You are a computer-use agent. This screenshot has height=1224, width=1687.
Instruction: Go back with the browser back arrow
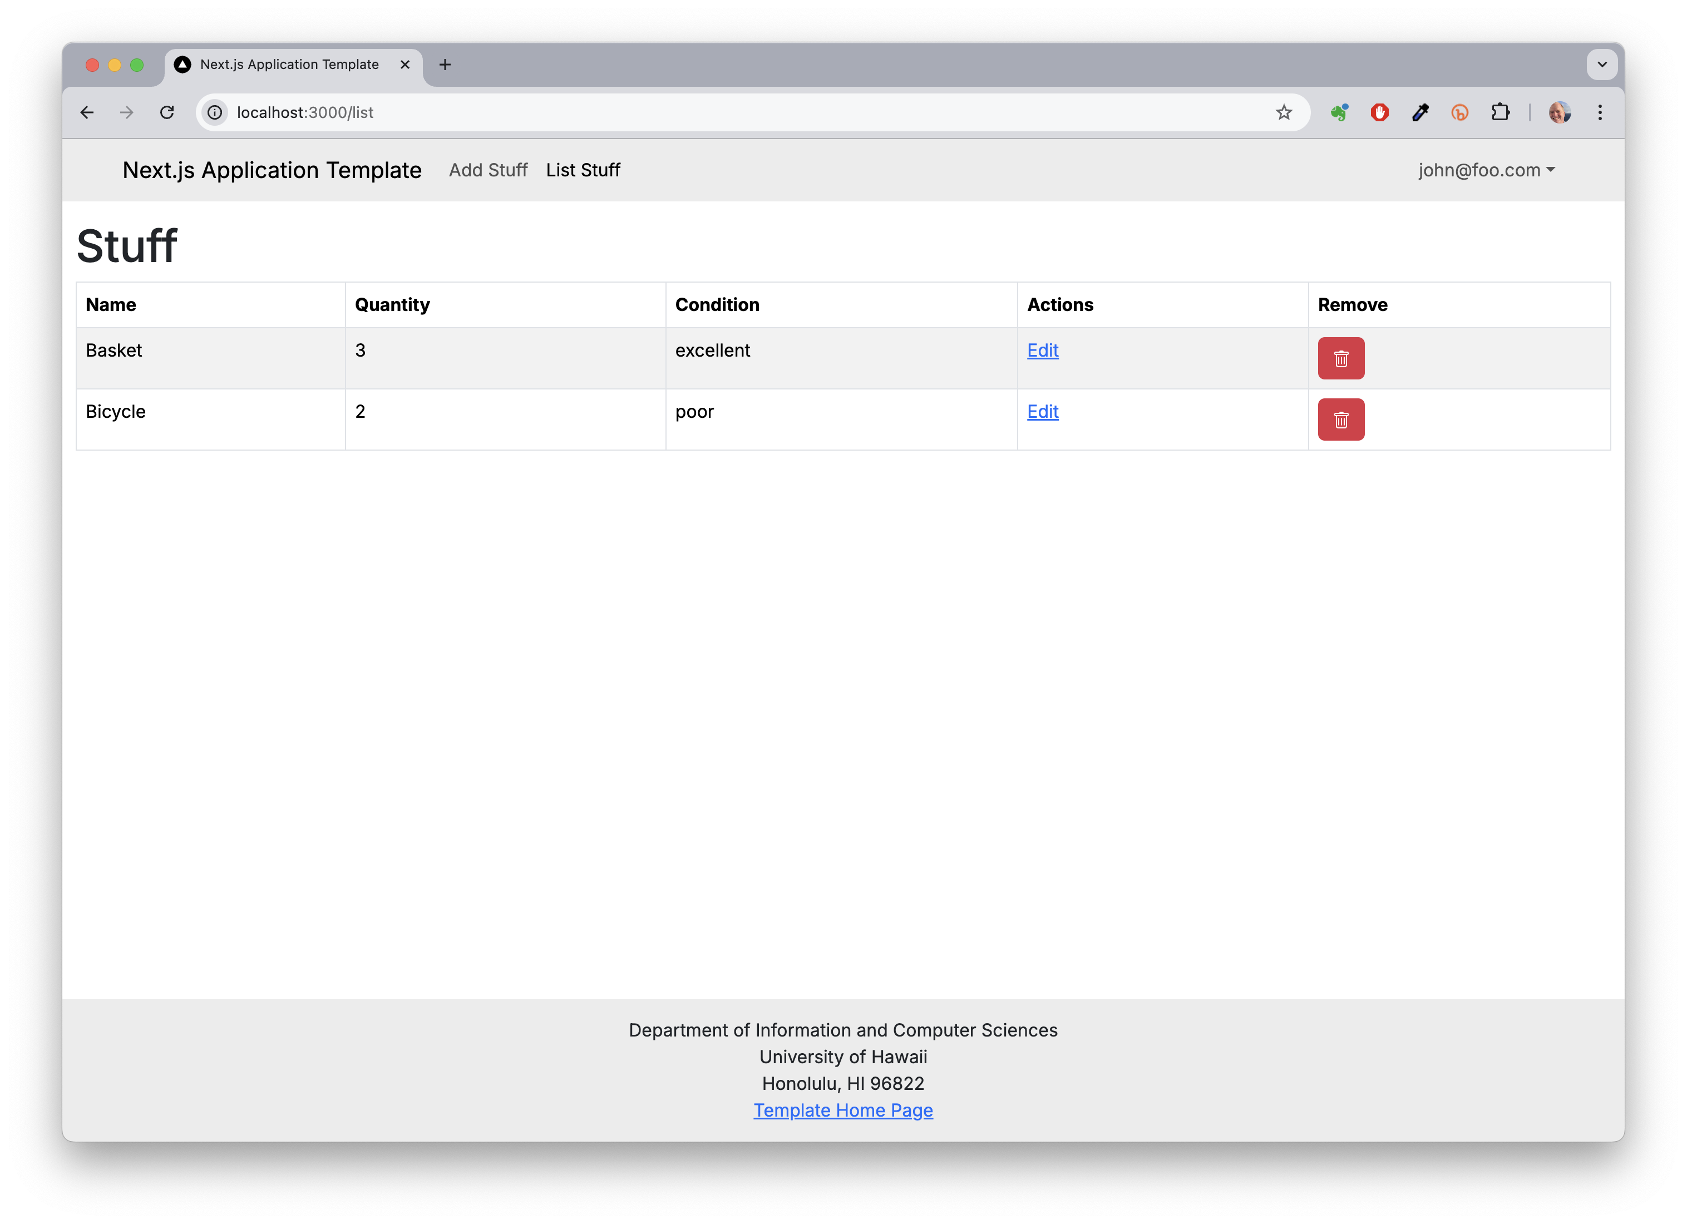pos(87,112)
